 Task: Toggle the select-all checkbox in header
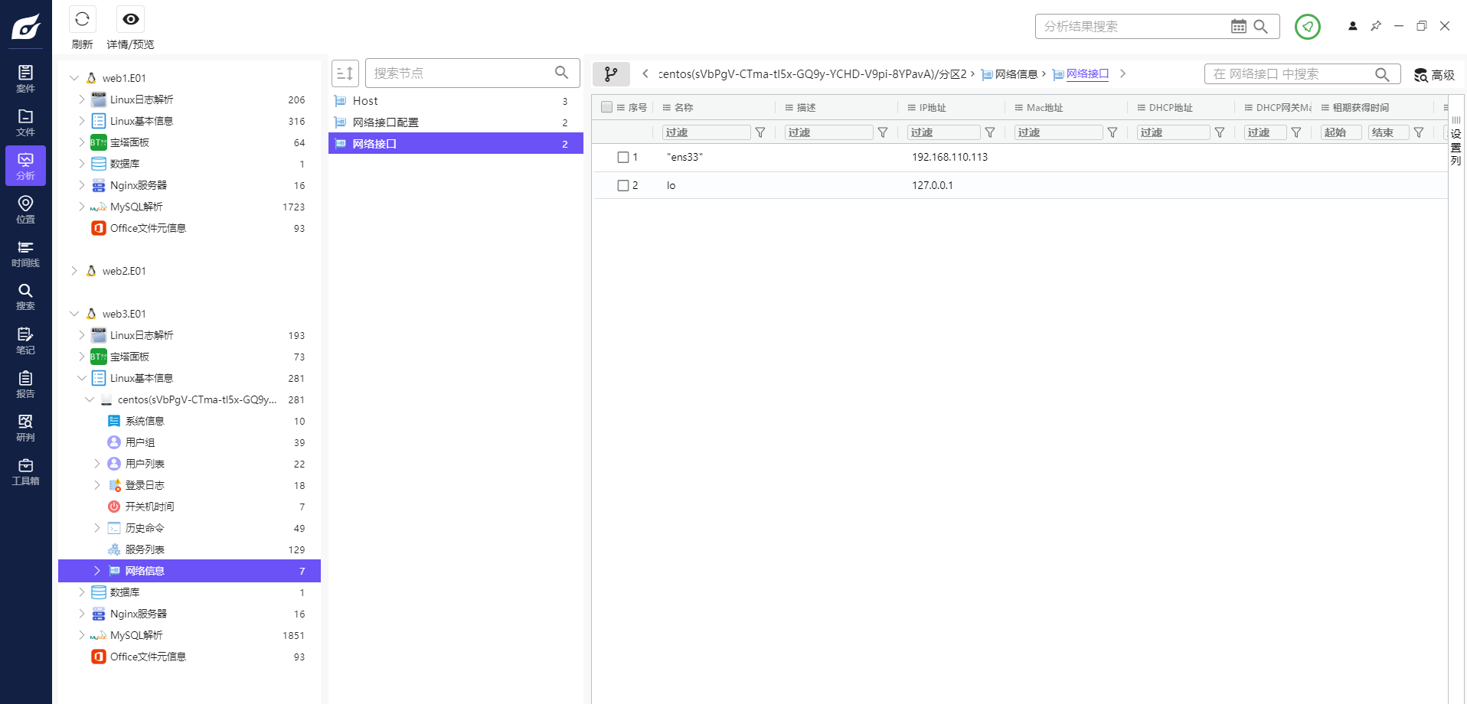(607, 107)
